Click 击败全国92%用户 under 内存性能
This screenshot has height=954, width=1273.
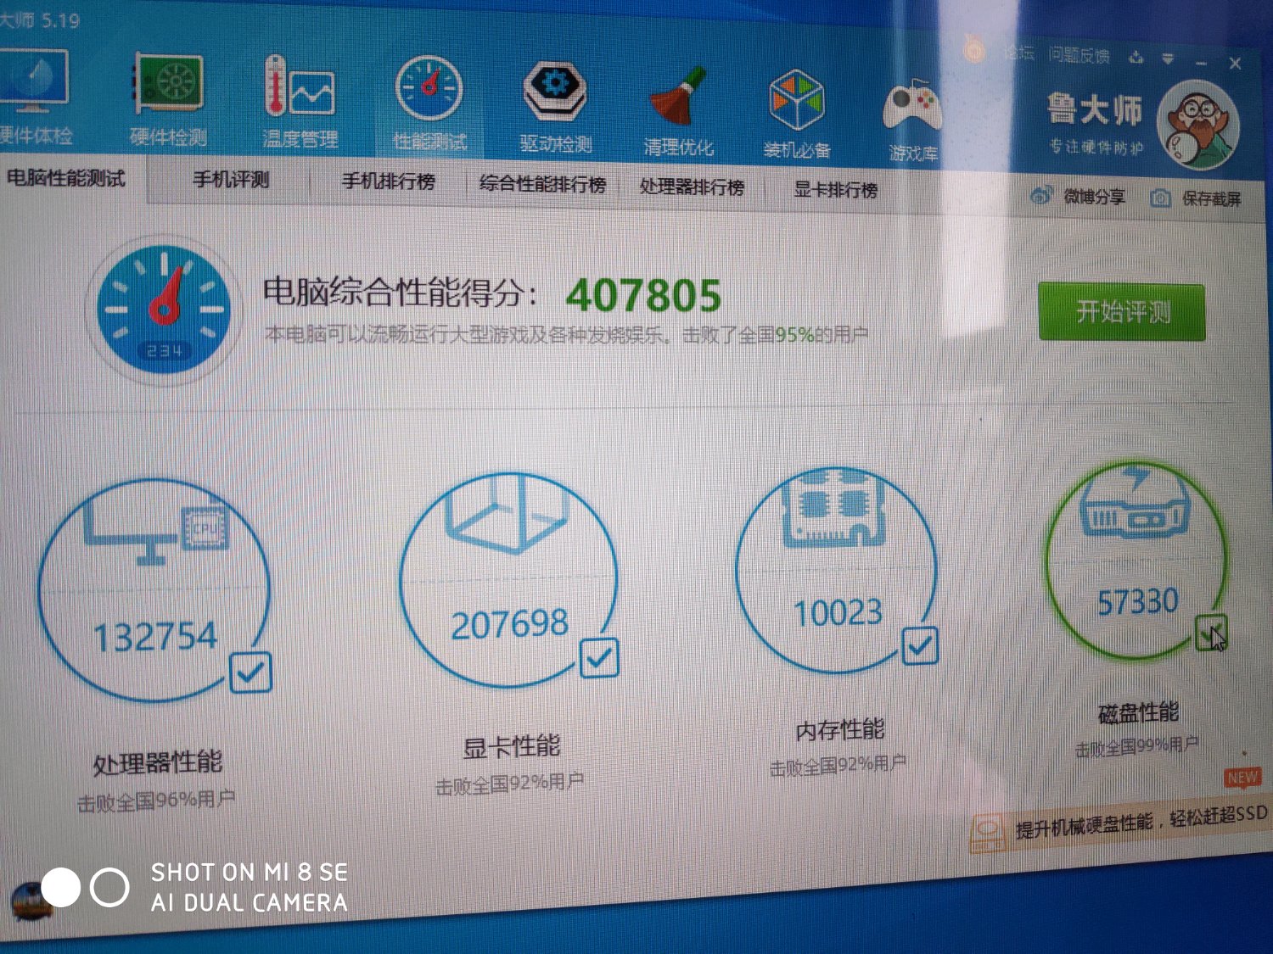tap(838, 766)
